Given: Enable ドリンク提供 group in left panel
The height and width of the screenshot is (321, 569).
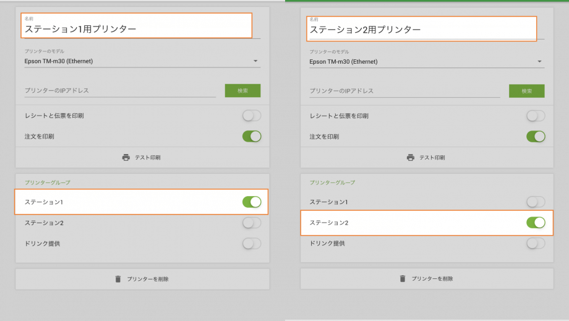Looking at the screenshot, I should tap(251, 244).
